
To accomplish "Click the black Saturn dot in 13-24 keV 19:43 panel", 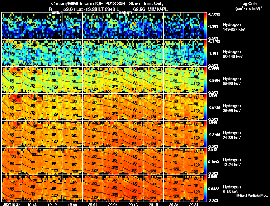I will click(39, 151).
